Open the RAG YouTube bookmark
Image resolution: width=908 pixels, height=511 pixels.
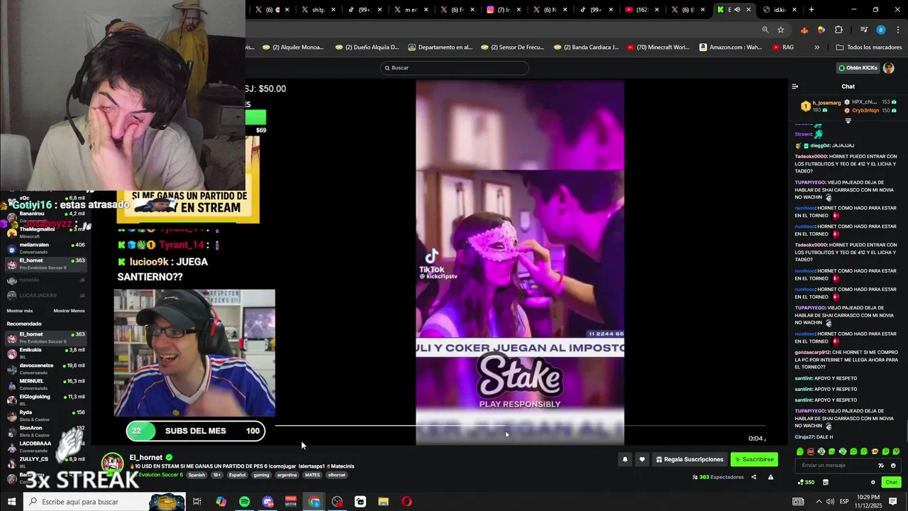[x=782, y=48]
